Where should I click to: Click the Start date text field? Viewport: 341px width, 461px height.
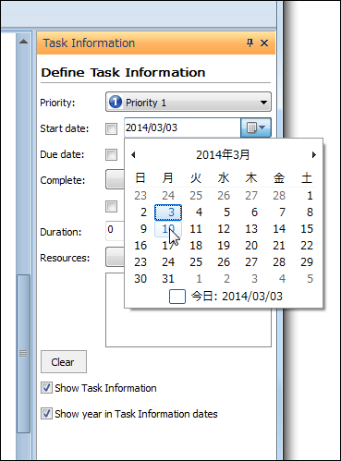coord(182,127)
